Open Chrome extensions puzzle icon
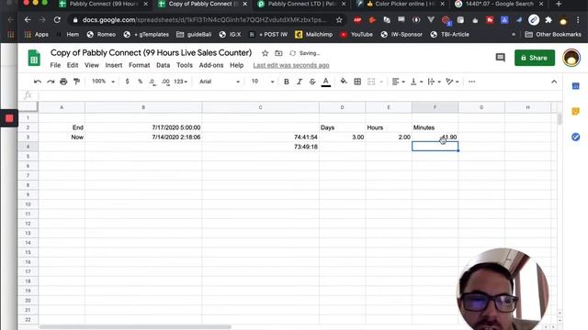The height and width of the screenshot is (330, 588). [548, 20]
